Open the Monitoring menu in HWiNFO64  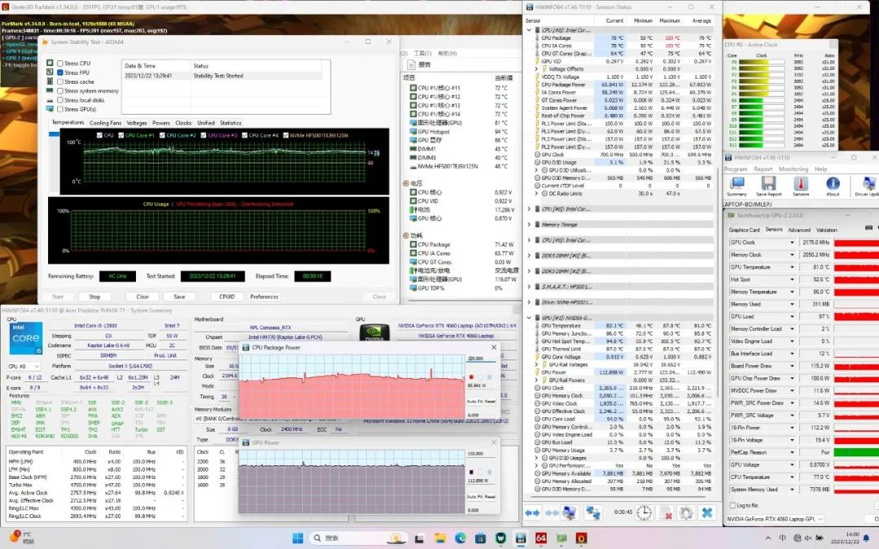pos(794,168)
